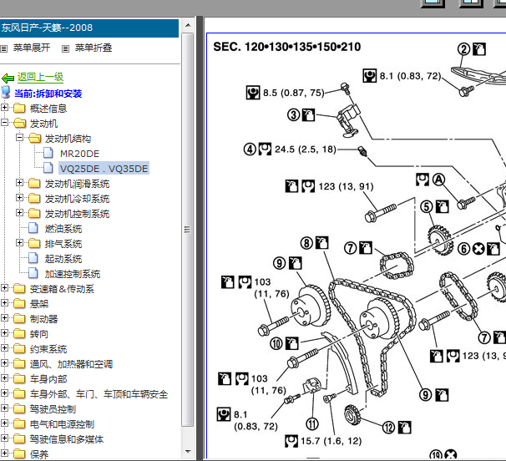Click the 菜单展开 expand-menu icon

coord(3,48)
